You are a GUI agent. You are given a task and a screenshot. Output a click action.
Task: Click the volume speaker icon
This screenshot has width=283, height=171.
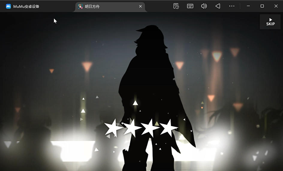[x=204, y=6]
